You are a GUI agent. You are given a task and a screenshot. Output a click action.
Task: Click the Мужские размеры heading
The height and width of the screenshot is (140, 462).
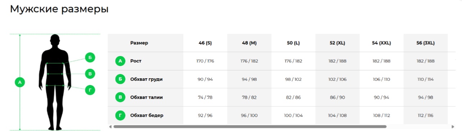pyautogui.click(x=59, y=9)
